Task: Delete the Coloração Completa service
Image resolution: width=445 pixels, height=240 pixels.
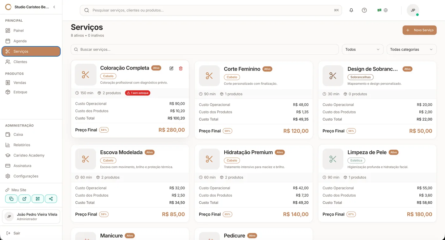Action: point(181,68)
